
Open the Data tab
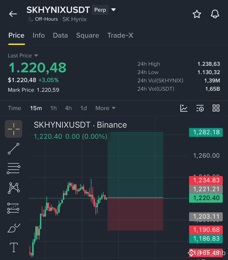pos(60,35)
